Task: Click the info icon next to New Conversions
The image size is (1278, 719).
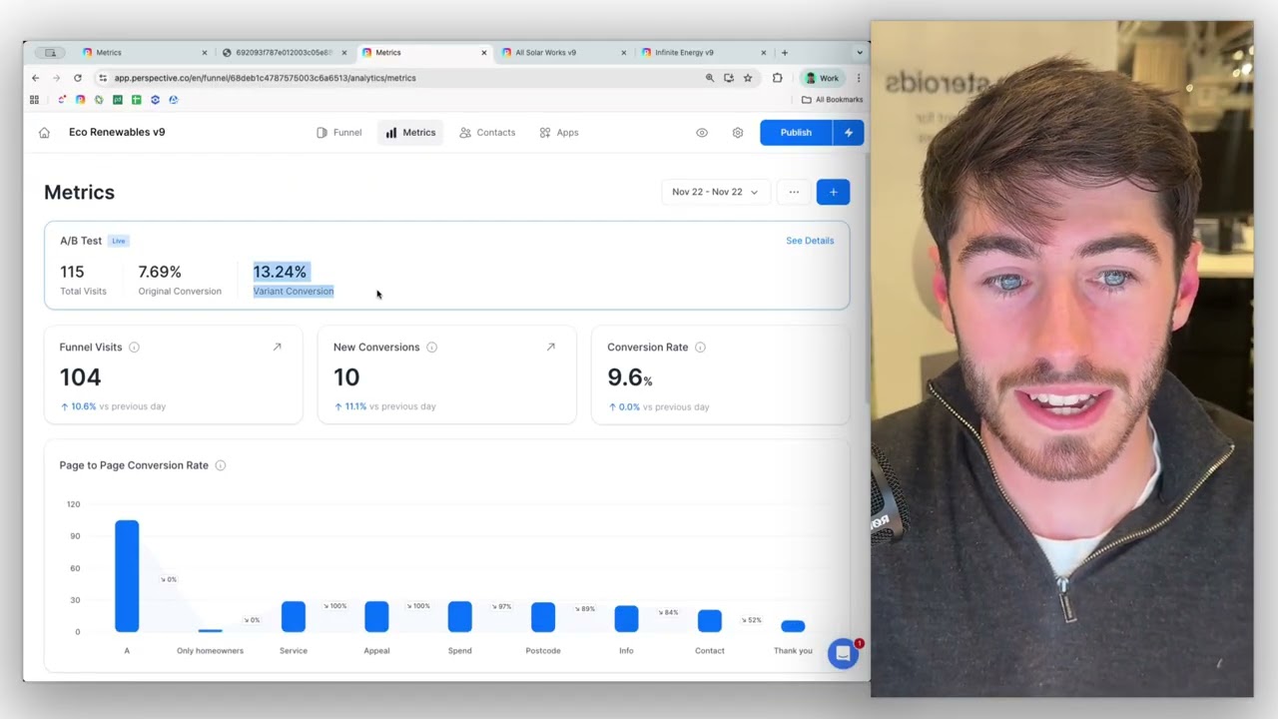Action: point(431,348)
